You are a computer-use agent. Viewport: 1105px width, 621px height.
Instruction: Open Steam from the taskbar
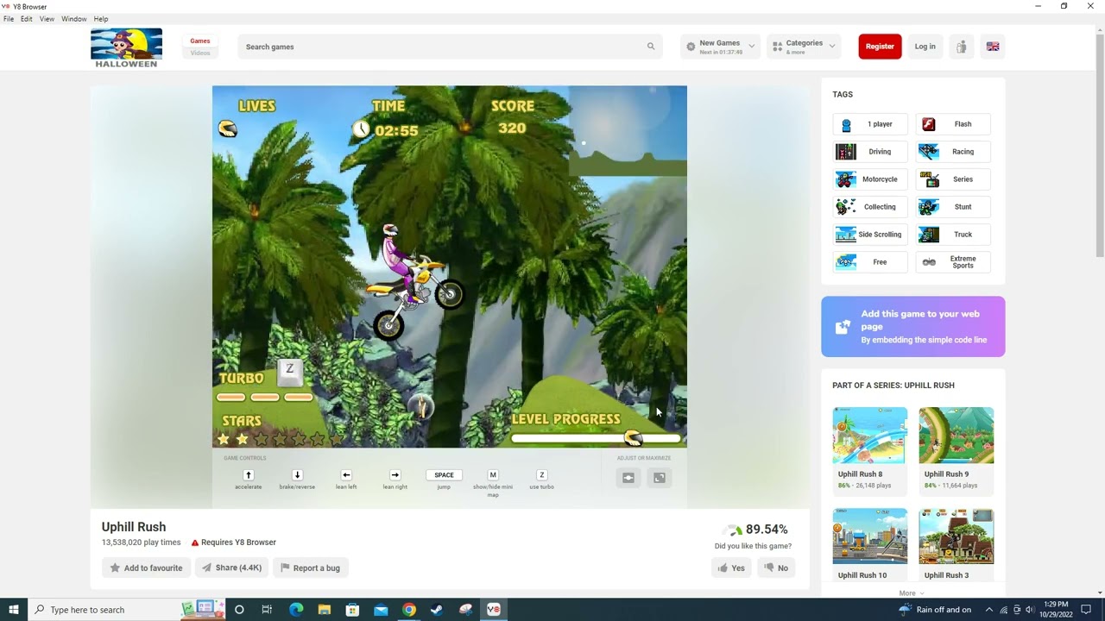point(437,610)
